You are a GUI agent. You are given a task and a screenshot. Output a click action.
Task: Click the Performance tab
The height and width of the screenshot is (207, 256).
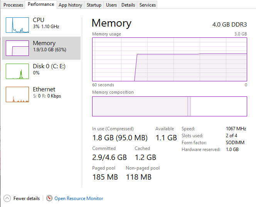click(41, 5)
